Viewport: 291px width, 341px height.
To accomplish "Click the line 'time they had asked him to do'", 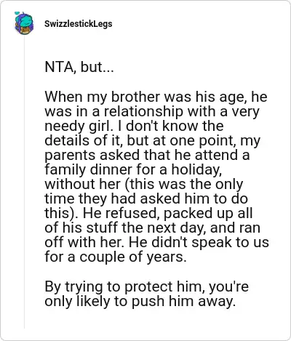I will tap(146, 198).
